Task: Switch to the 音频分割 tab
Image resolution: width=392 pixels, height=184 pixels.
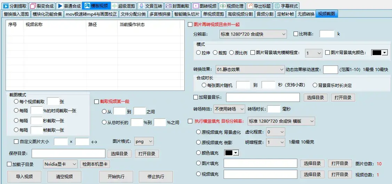Action: coord(265,14)
